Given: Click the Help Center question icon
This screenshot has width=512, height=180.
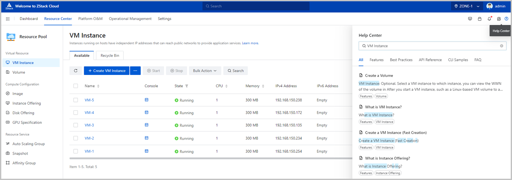Looking at the screenshot, I should click(506, 19).
